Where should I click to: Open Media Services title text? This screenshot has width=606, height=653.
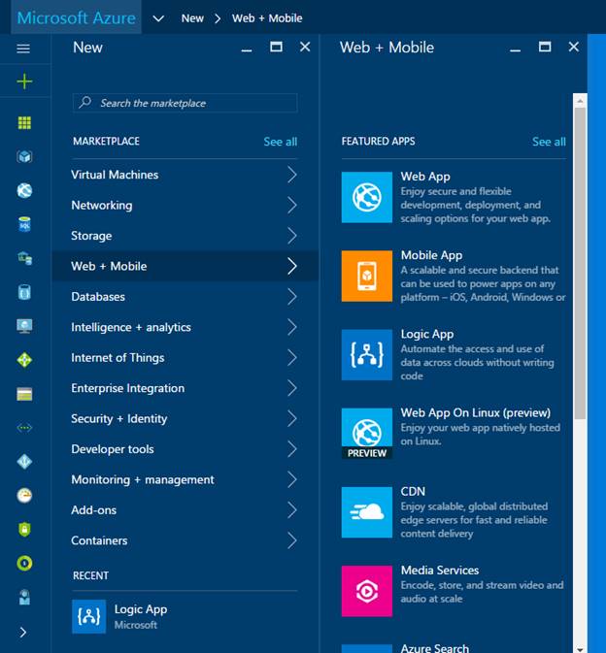[440, 570]
